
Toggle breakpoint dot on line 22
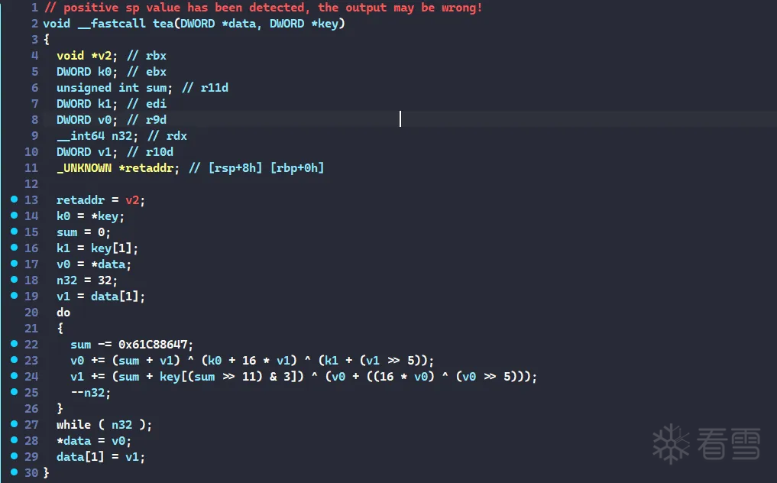pyautogui.click(x=15, y=344)
